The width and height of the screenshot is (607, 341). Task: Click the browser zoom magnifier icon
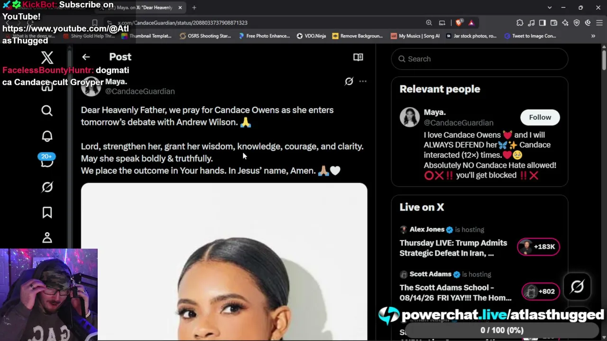coord(429,23)
